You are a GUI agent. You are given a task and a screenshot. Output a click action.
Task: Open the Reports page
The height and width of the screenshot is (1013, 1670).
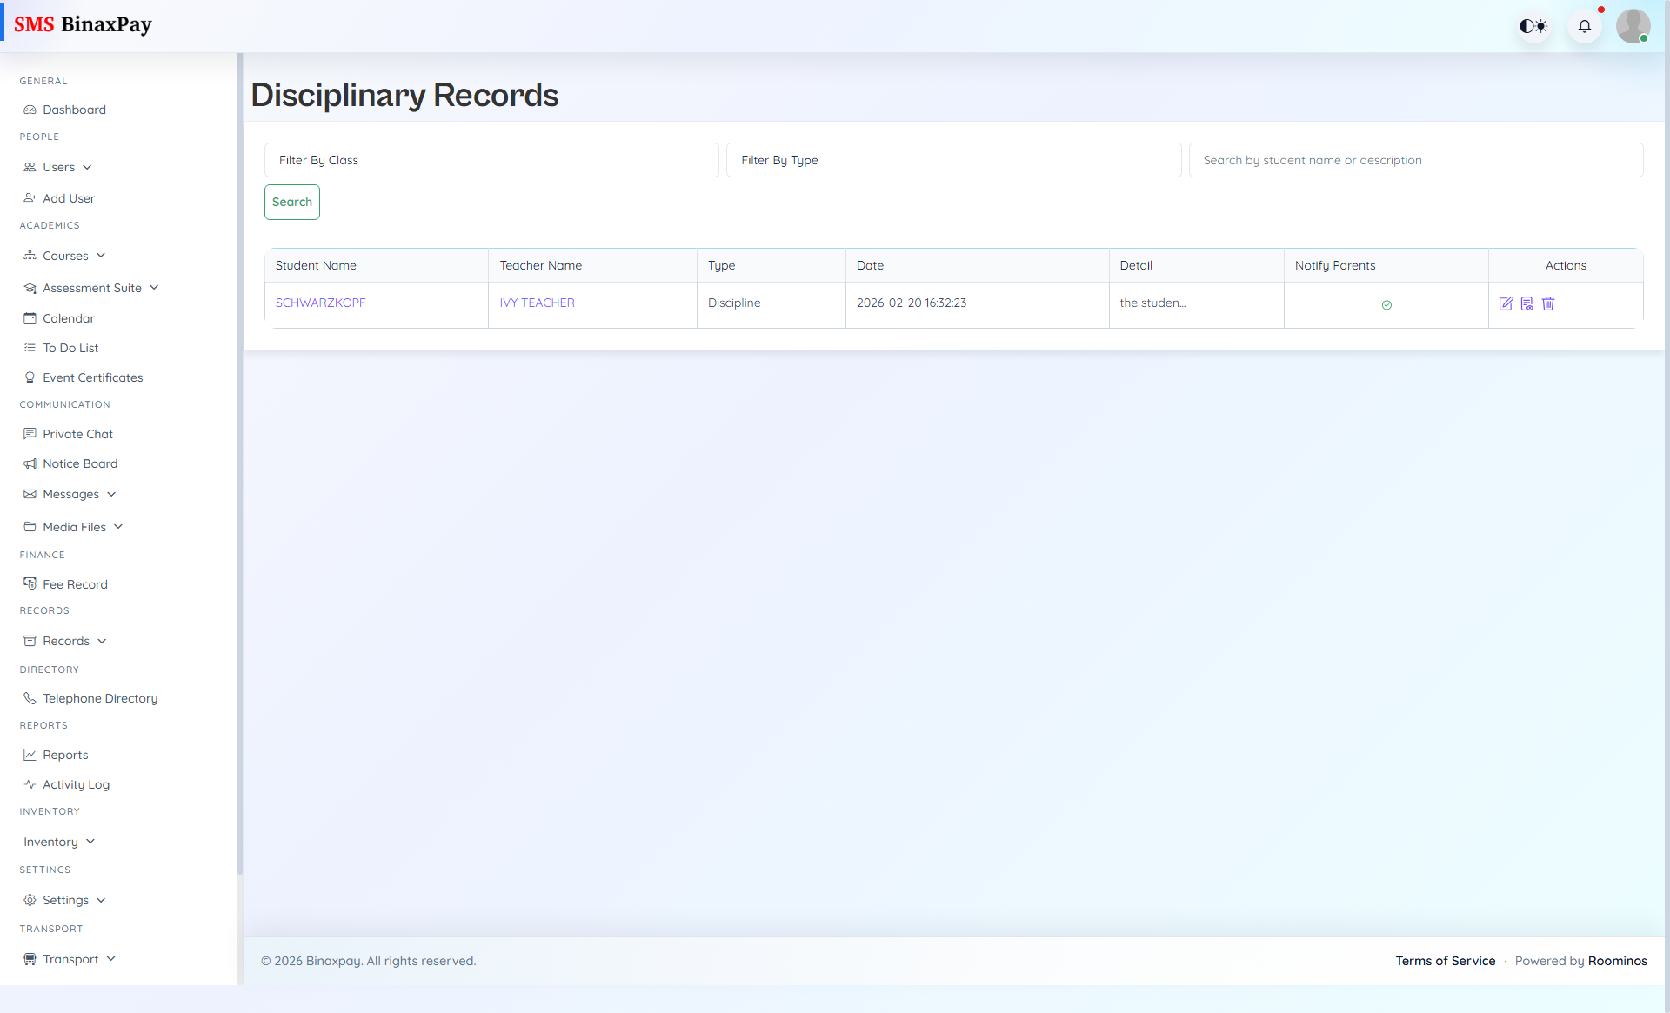[65, 754]
